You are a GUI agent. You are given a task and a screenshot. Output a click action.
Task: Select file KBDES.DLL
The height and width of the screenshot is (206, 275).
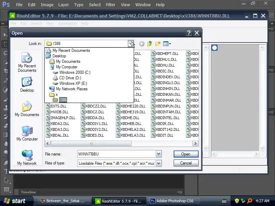(92, 135)
